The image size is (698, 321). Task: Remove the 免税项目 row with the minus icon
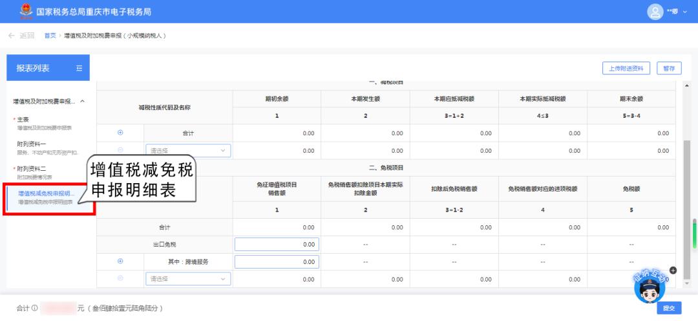pyautogui.click(x=120, y=278)
